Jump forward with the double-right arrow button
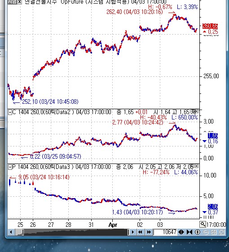Image resolution: width=229 pixels, height=252 pixels. (149, 232)
